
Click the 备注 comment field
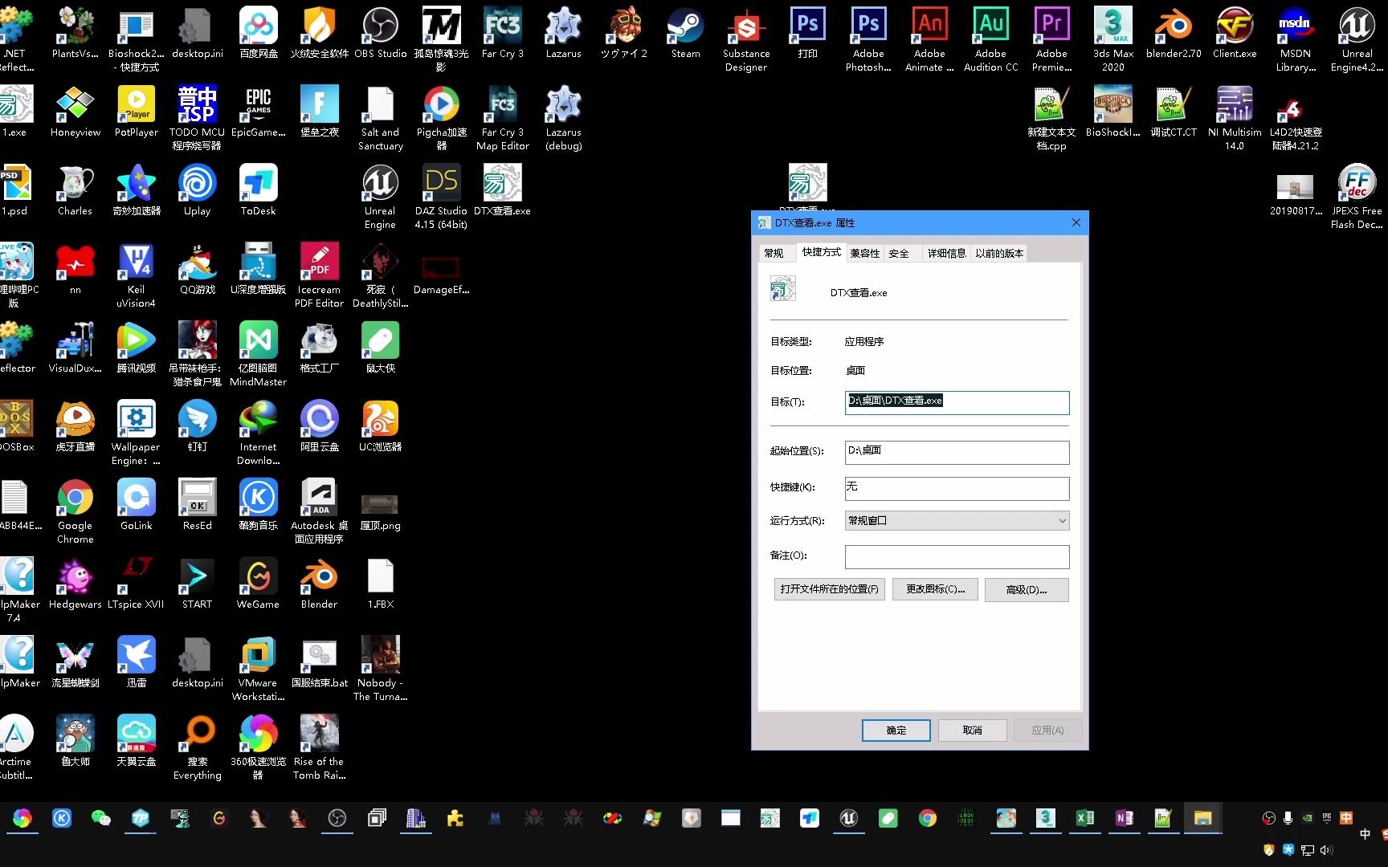tap(957, 556)
